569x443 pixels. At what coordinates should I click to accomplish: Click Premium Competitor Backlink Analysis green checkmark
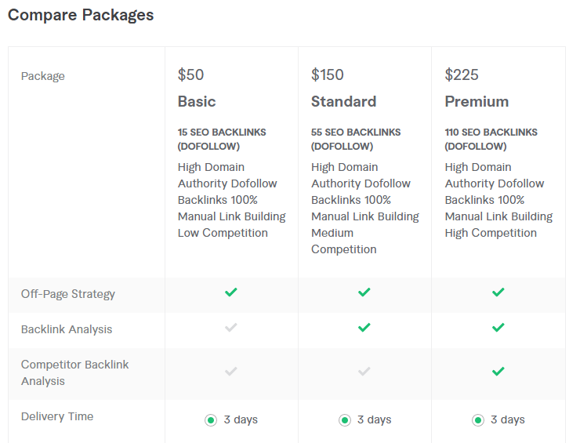pos(498,372)
